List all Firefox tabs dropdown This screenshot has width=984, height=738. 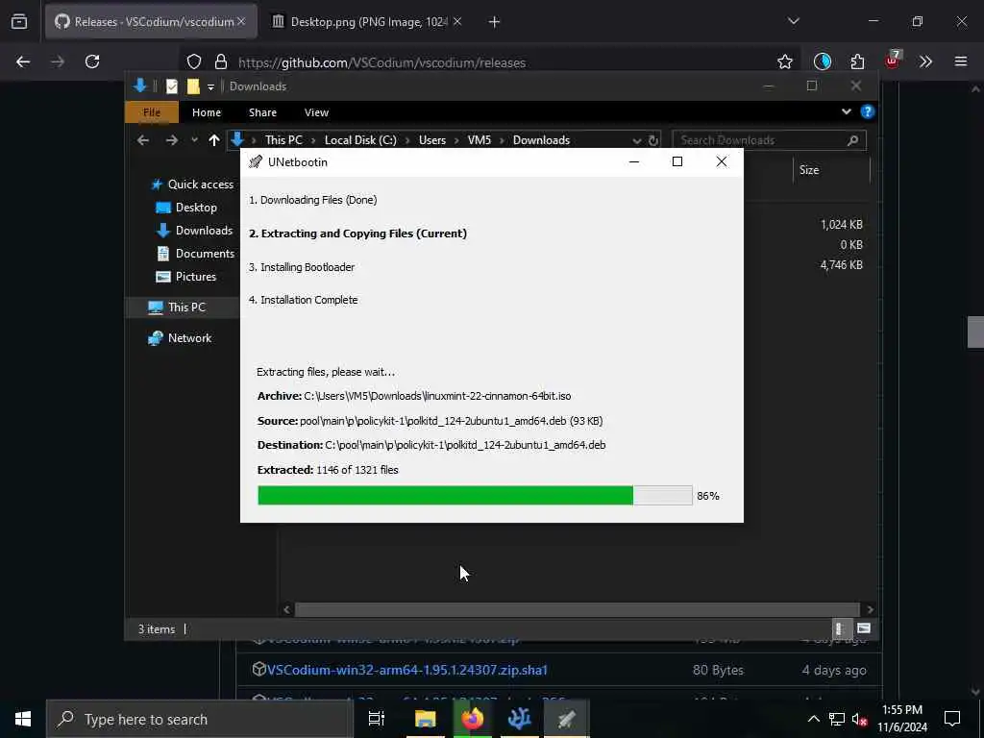tap(793, 21)
